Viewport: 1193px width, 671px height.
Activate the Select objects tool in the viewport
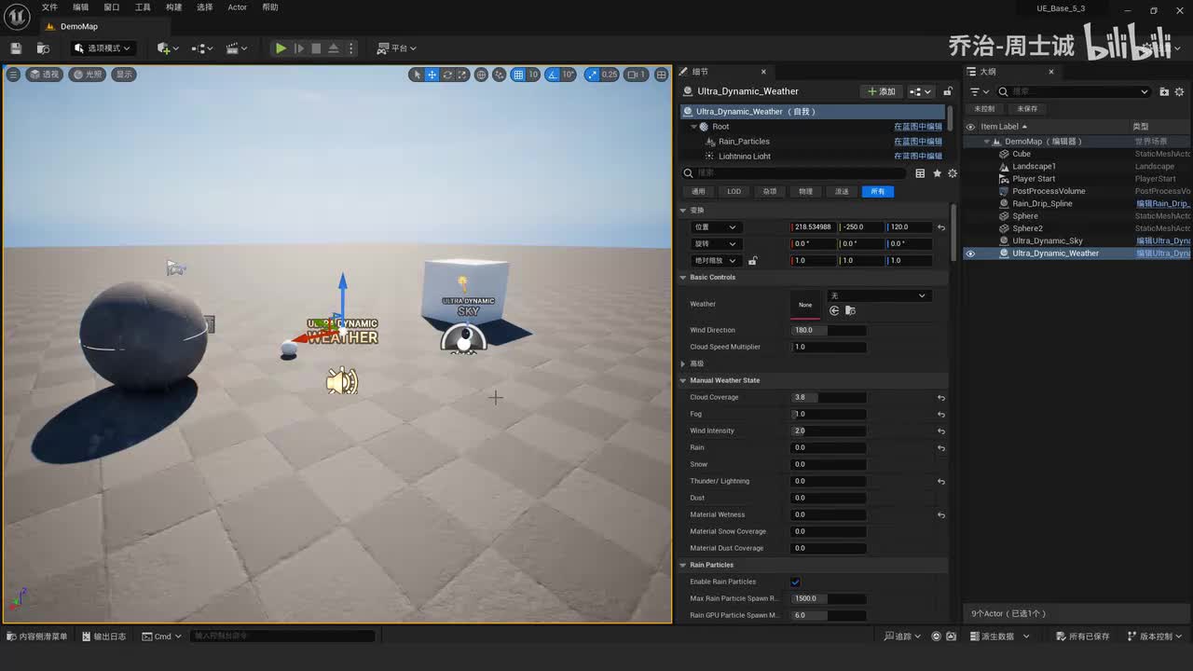(417, 75)
